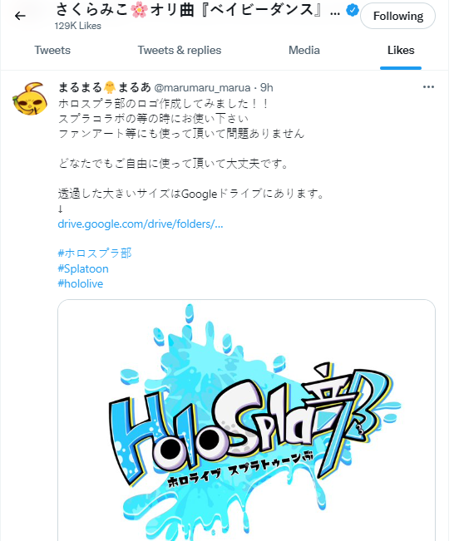Click the cherry blossom emoji in the title
The height and width of the screenshot is (541, 454).
click(139, 10)
